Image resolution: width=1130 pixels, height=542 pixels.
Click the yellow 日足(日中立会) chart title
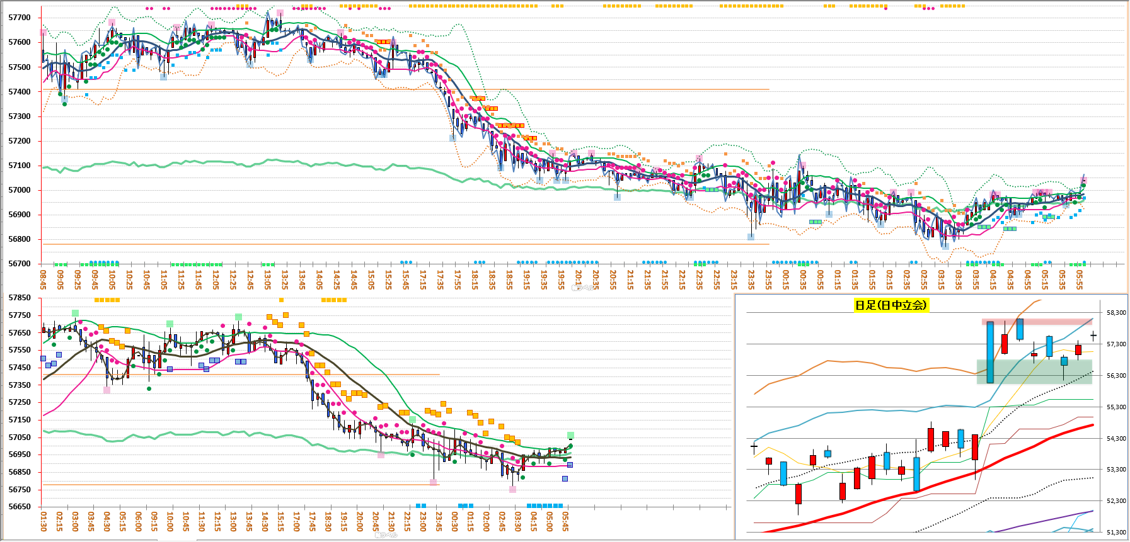(x=891, y=305)
